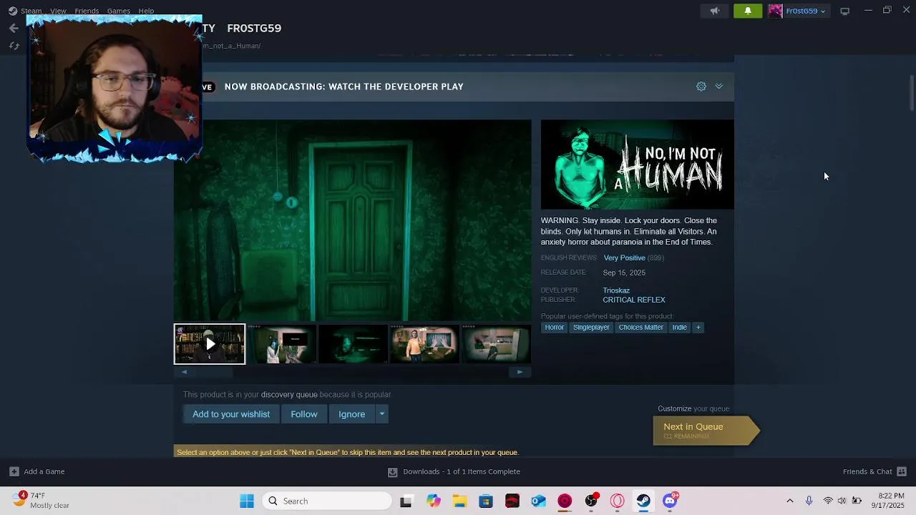The height and width of the screenshot is (515, 916).
Task: Open volume speaker tray icon
Action: [842, 501]
